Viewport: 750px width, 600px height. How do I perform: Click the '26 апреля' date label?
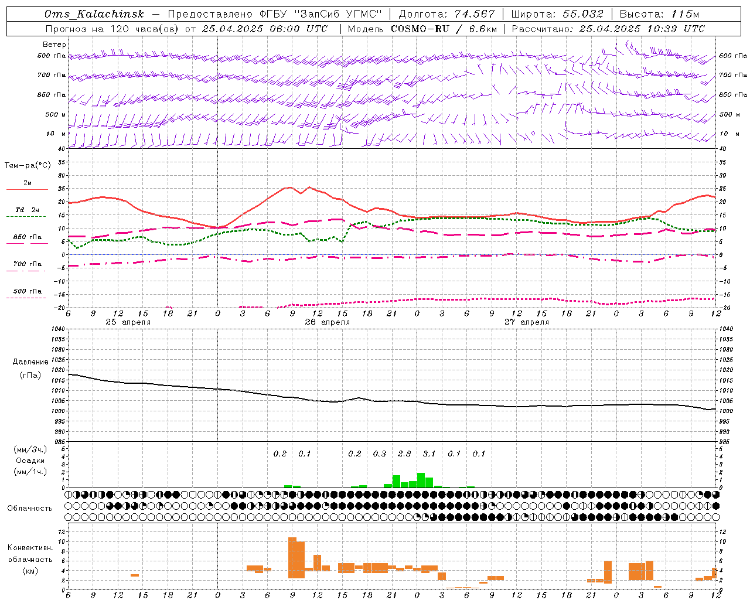pos(327,322)
